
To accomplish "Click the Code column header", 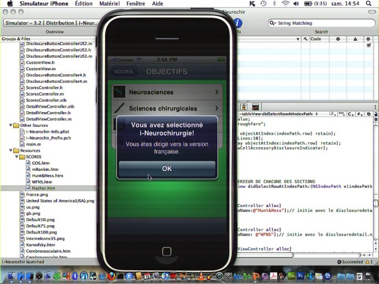I will [320, 39].
